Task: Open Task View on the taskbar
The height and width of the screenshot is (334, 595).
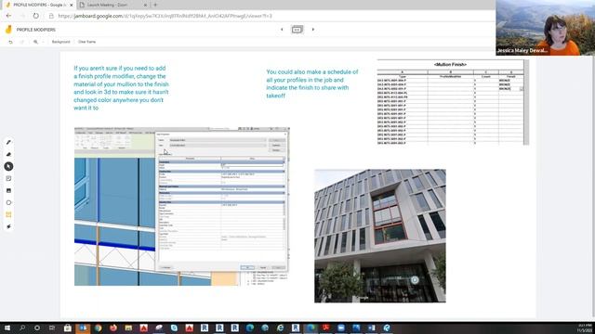Action: [52, 328]
